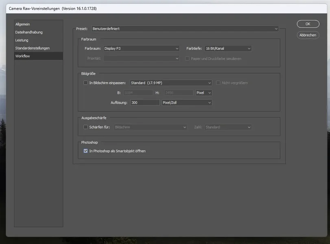Switch to Dateihandhabung section
Viewport: 330px width, 244px height.
click(38, 32)
